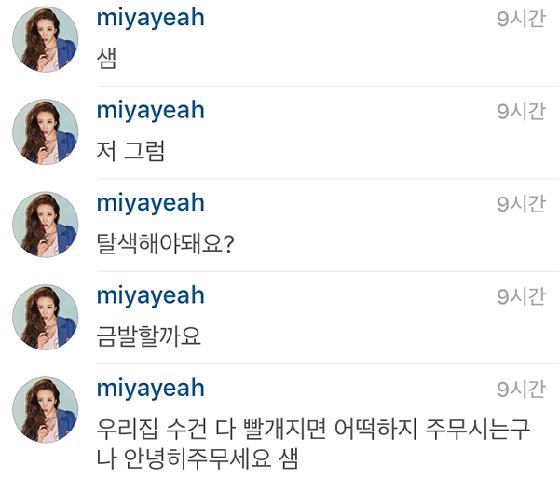559x479 pixels.
Task: Open miyayeah username above 금발할까요
Action: [x=150, y=296]
